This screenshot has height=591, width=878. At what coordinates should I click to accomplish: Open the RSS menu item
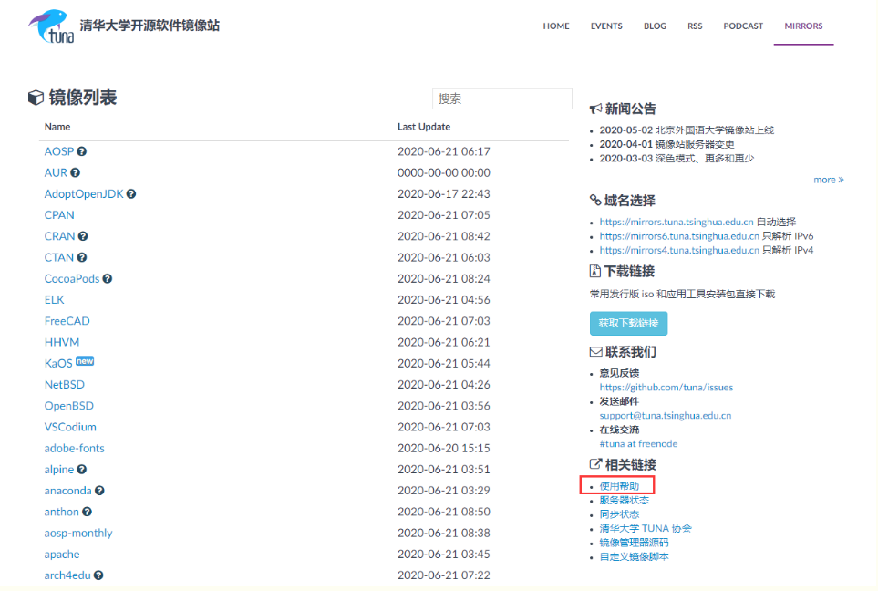click(695, 26)
